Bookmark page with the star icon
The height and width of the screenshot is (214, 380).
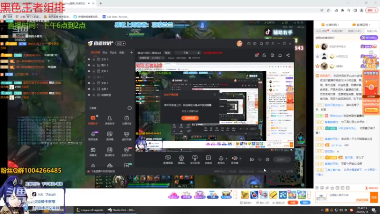point(328,10)
